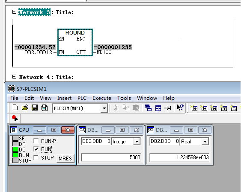Save the simulation with the floppy disk icon

click(x=35, y=108)
